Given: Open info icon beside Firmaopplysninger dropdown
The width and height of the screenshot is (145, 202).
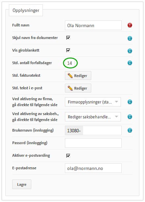Looking at the screenshot, I should pyautogui.click(x=130, y=102).
